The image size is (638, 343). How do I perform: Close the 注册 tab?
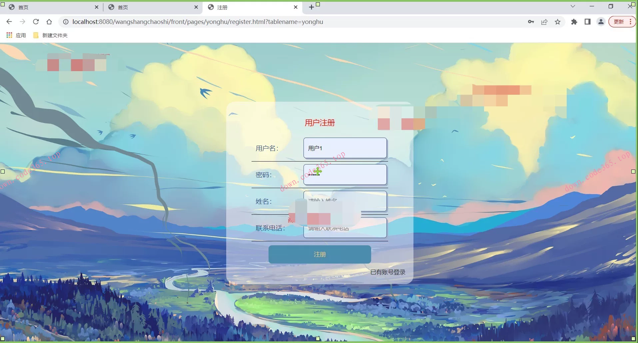click(x=296, y=7)
